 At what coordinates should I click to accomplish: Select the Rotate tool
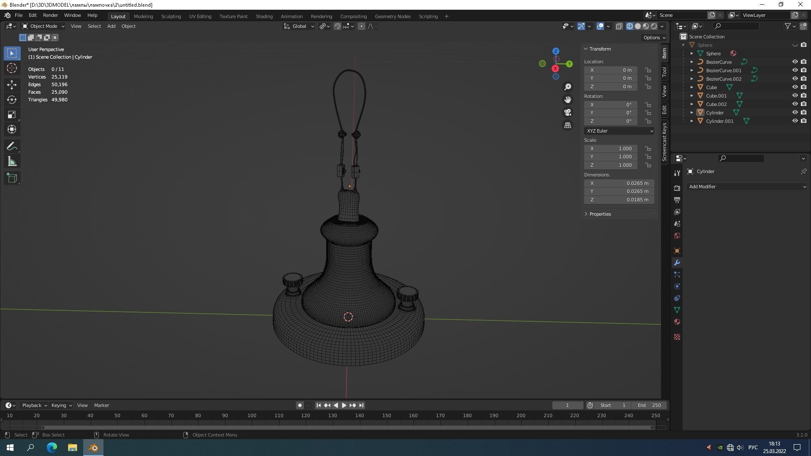[x=12, y=100]
